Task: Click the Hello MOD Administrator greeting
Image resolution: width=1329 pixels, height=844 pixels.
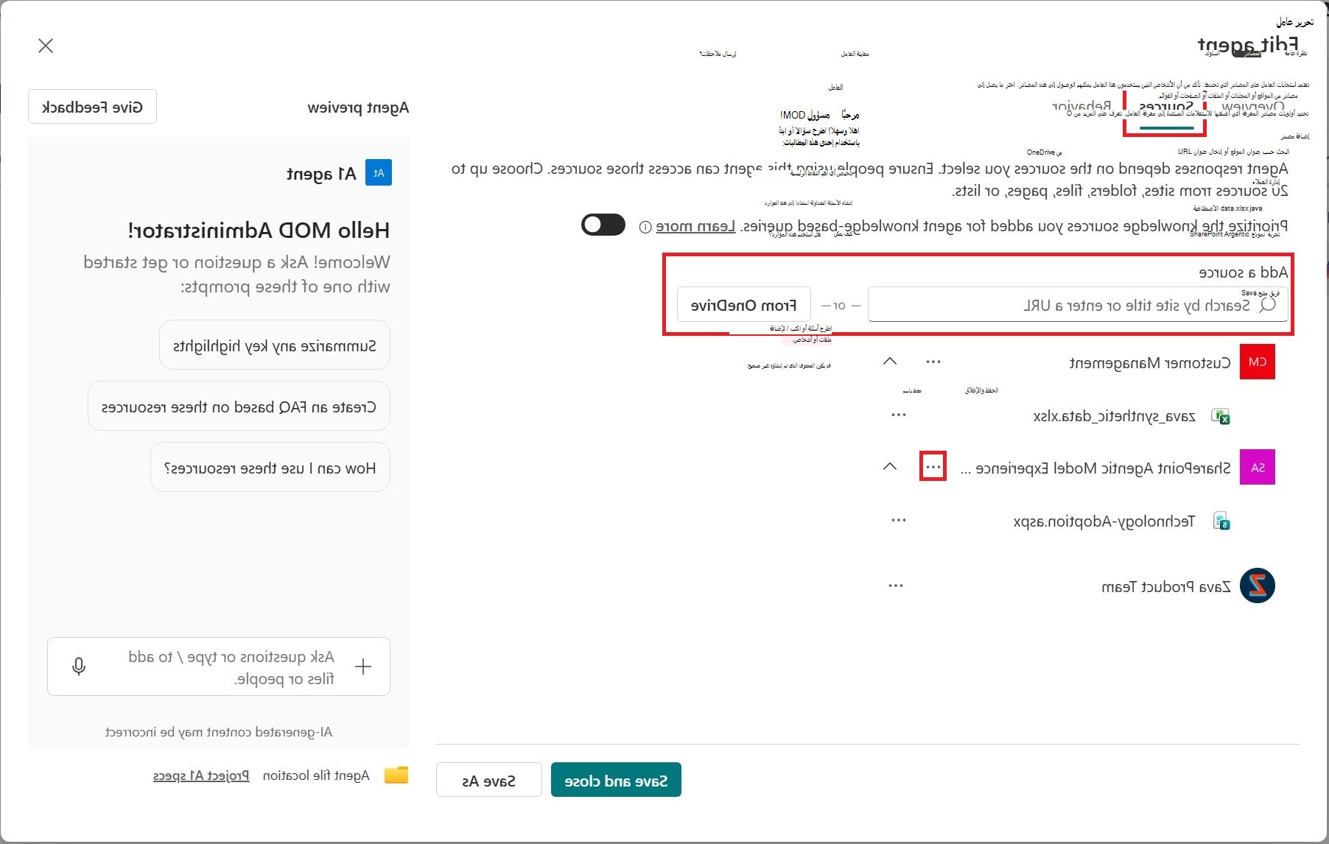Action: (x=259, y=230)
